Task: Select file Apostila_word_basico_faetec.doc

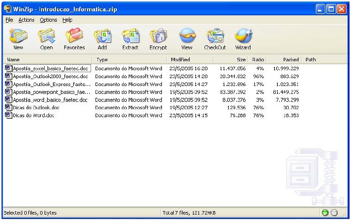Action: [x=50, y=100]
